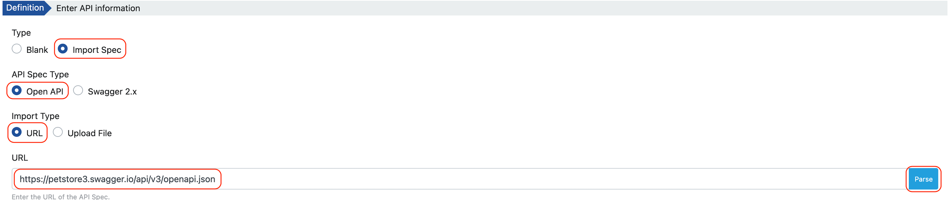The height and width of the screenshot is (200, 949).
Task: Click the 'Type' section heading
Action: tap(22, 33)
